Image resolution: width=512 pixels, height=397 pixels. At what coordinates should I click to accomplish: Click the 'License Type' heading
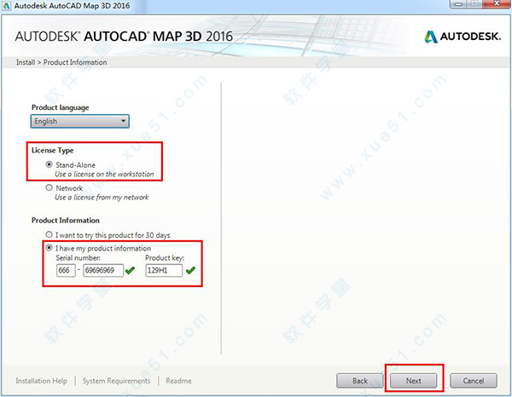(53, 151)
